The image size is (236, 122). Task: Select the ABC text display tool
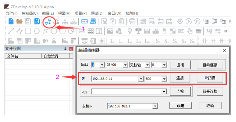coord(218,31)
